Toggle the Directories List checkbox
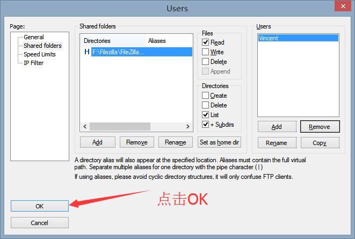355x239 pixels. pos(205,115)
